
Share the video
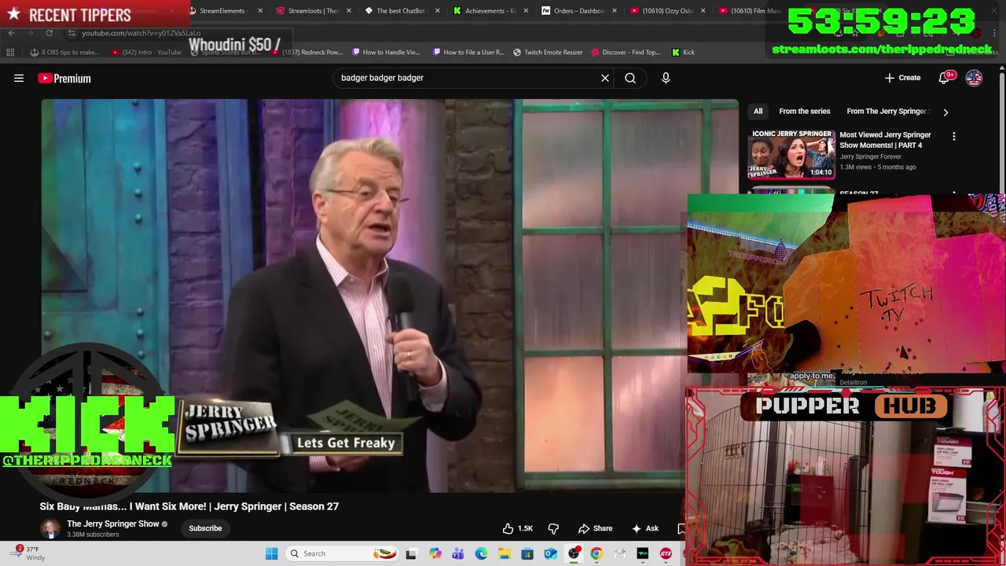click(595, 528)
